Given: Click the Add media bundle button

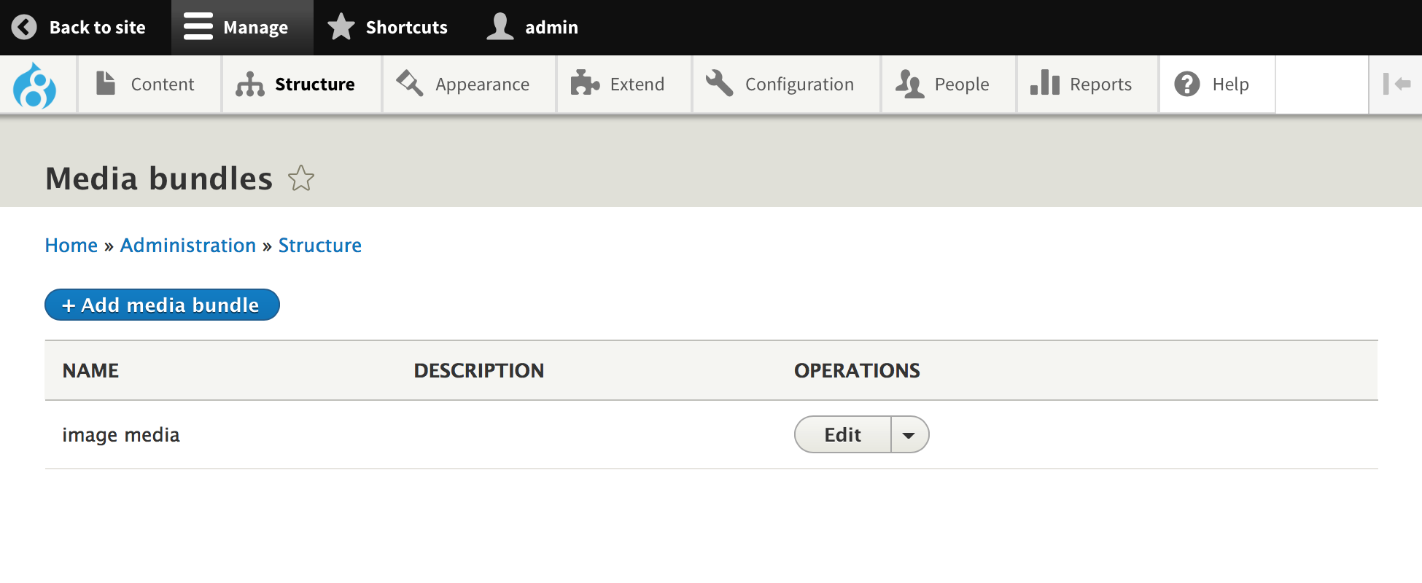Looking at the screenshot, I should point(162,305).
